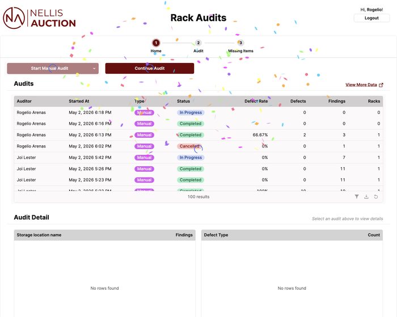Click the Findings header in Audit Detail
The width and height of the screenshot is (397, 317).
click(x=184, y=235)
